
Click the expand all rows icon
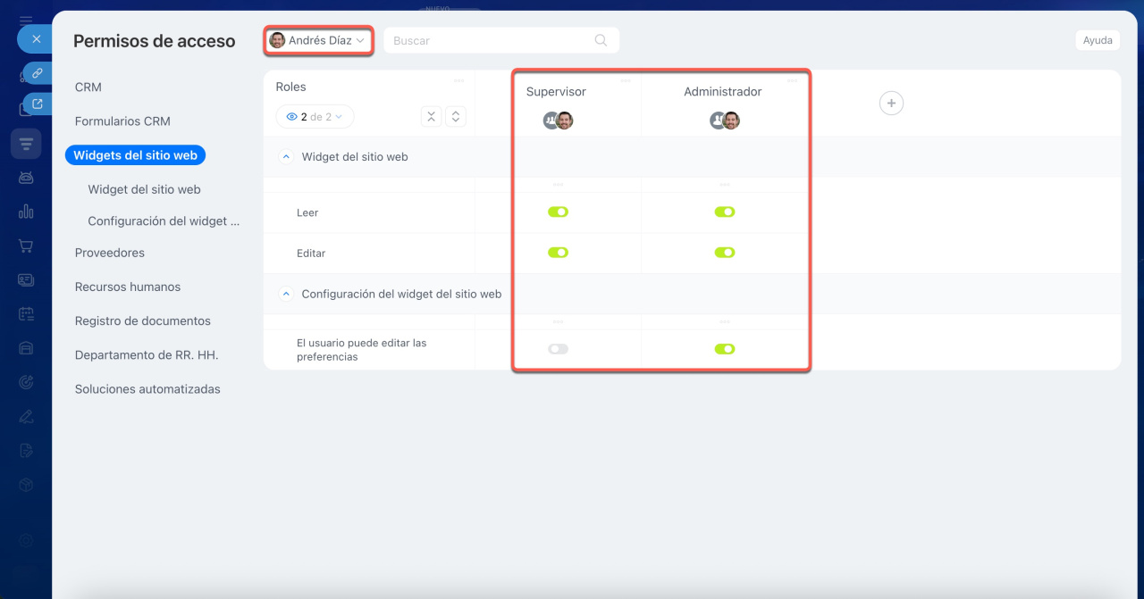(x=455, y=117)
